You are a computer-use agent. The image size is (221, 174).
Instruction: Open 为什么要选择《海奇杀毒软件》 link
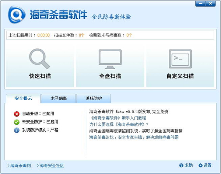point(119,125)
